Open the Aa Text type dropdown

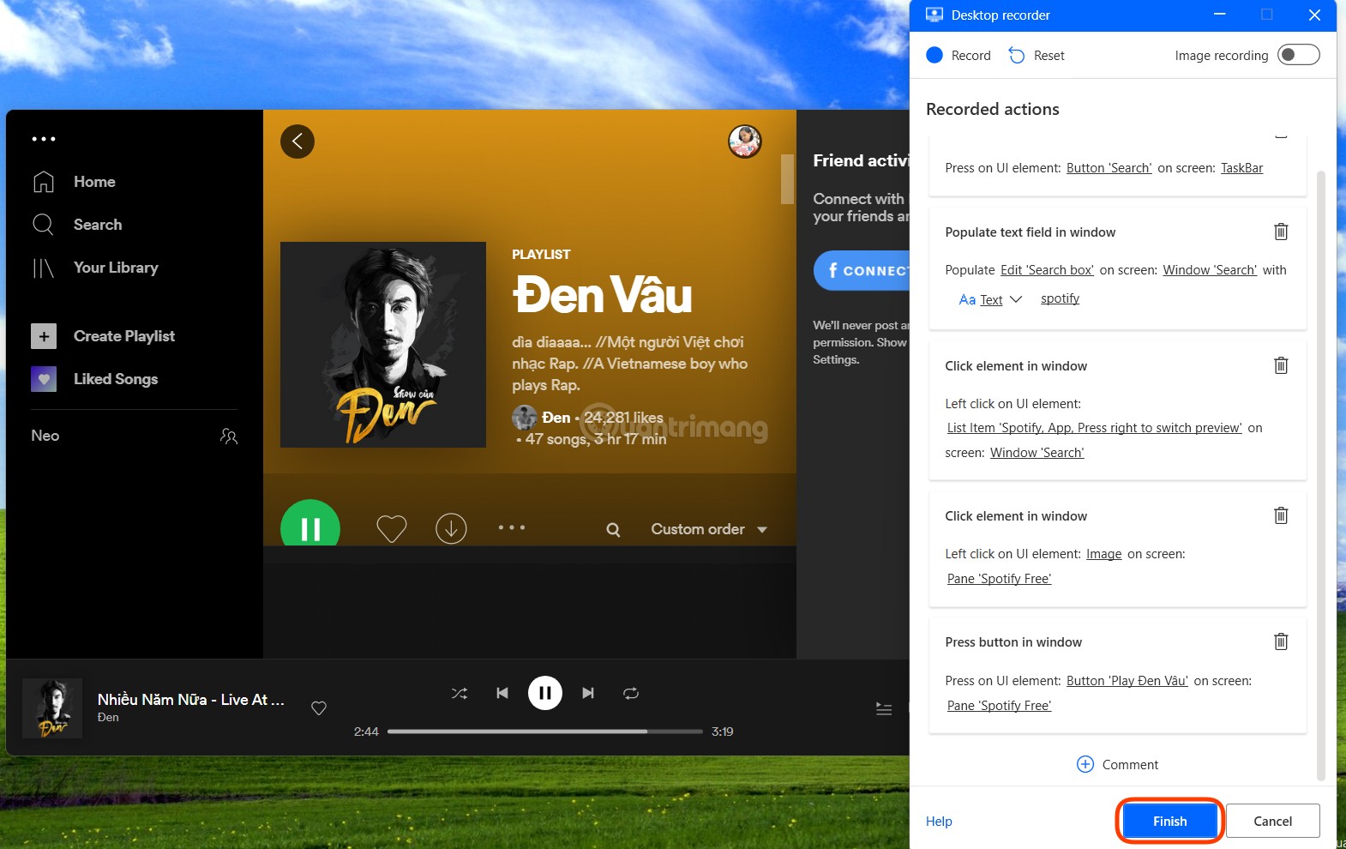tap(990, 299)
